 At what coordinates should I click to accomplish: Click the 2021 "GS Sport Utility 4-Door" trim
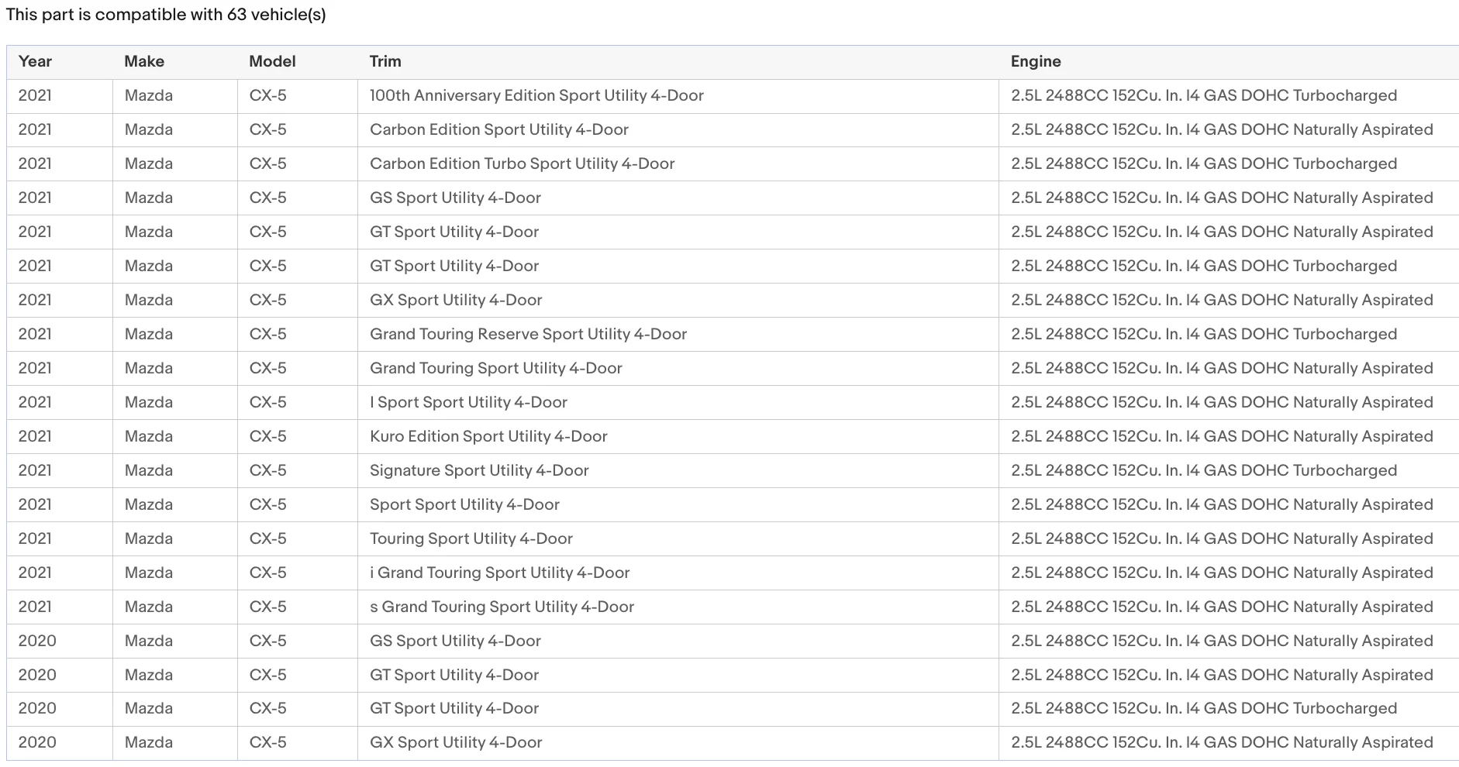[x=455, y=198]
